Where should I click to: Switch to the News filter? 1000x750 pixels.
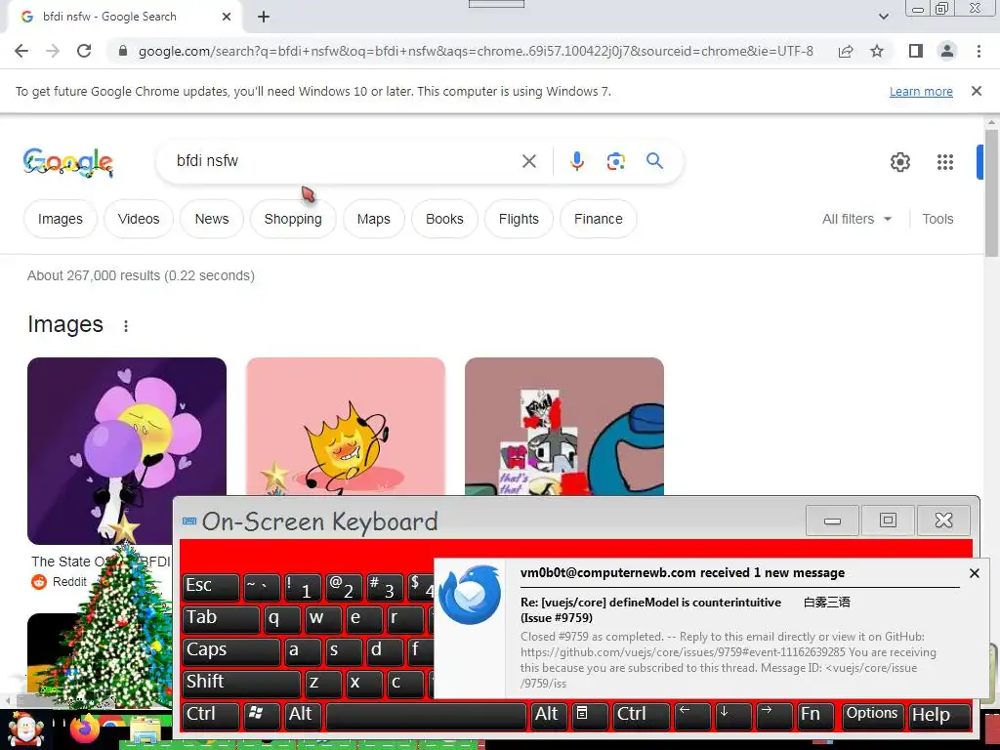pyautogui.click(x=212, y=219)
